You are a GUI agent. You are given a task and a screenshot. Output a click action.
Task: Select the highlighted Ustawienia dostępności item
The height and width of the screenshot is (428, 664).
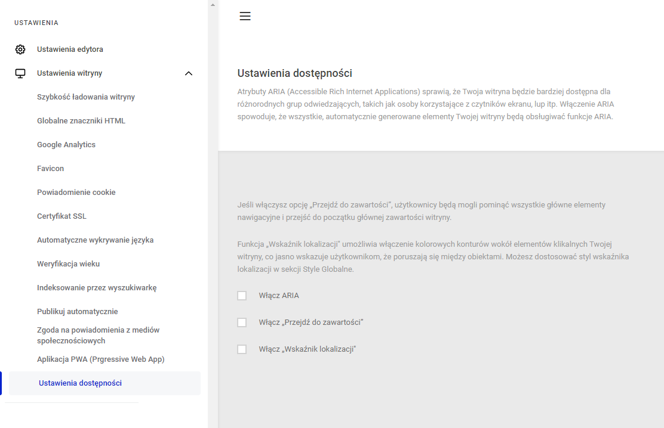(x=104, y=383)
